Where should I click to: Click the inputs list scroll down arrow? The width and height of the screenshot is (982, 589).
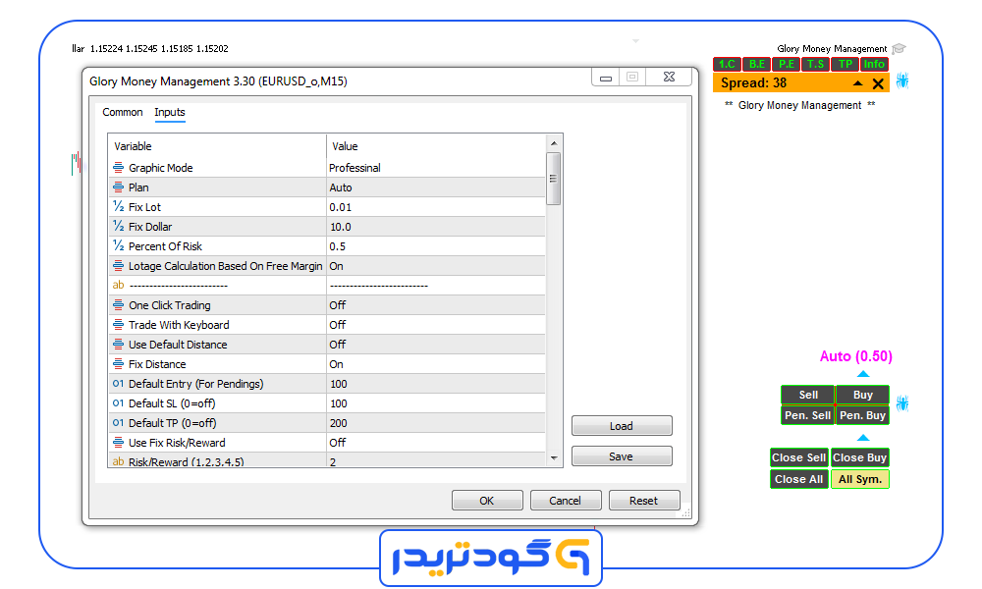tap(554, 458)
